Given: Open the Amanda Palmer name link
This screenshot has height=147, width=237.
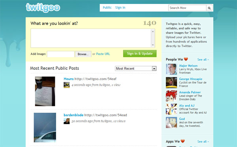Looking at the screenshot, I should tap(190, 92).
